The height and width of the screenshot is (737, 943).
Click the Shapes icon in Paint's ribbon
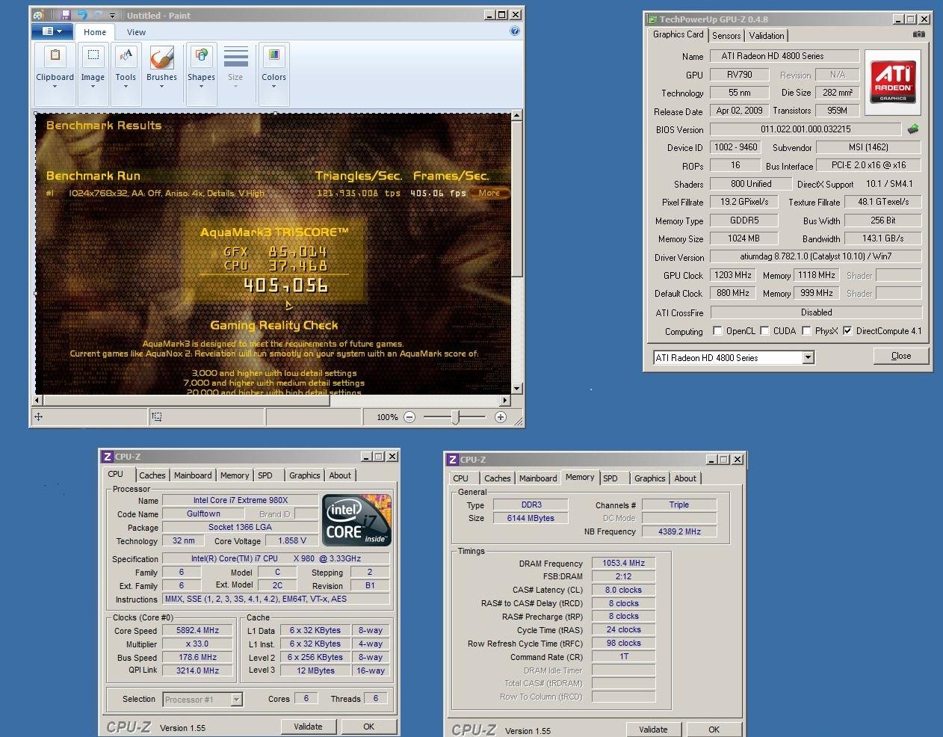click(201, 56)
